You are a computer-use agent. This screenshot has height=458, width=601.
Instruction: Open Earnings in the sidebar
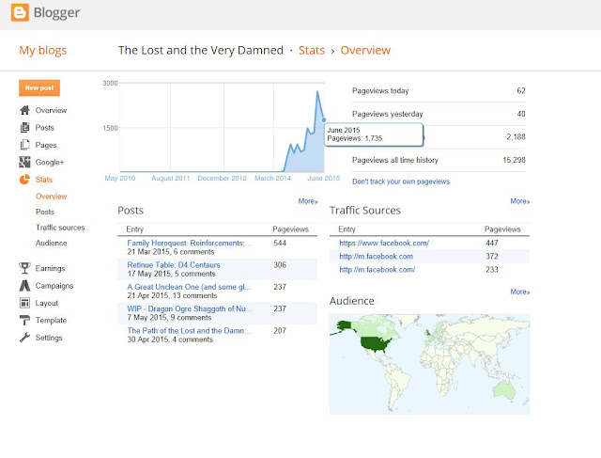click(50, 268)
